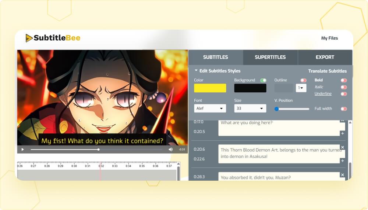Click the subtitle caption on the video
This screenshot has height=210, width=368.
[102, 141]
